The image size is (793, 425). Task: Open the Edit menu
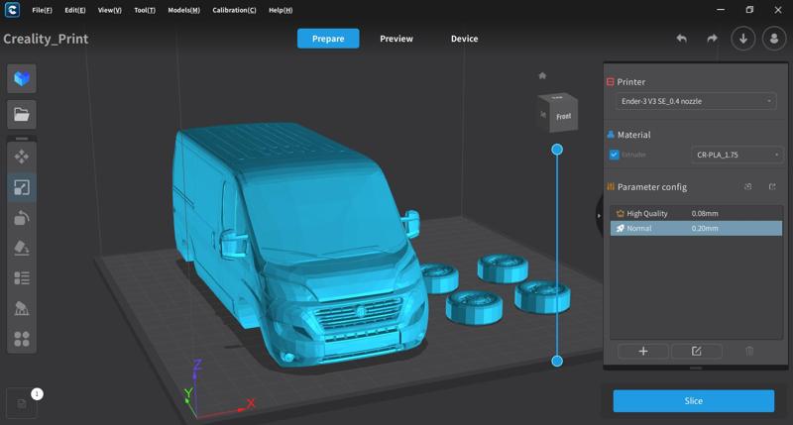[75, 10]
